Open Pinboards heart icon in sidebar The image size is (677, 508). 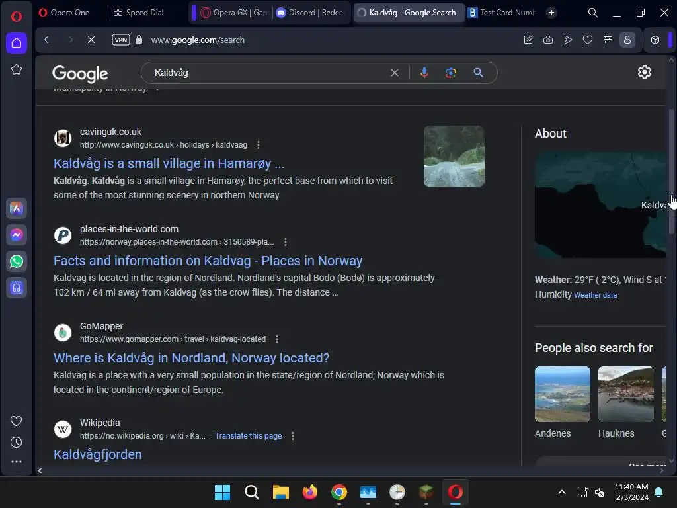17,421
